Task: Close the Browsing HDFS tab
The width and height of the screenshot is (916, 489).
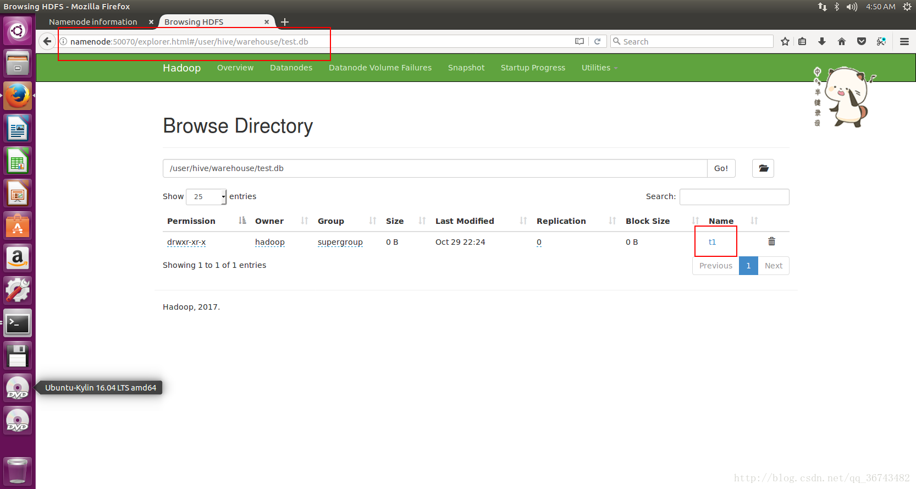Action: 267,22
